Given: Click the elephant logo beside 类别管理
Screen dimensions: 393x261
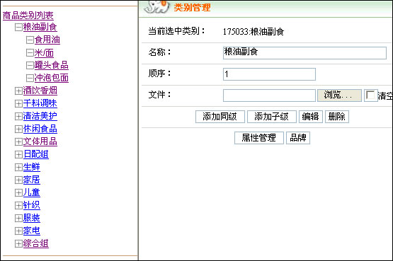Looking at the screenshot, I should click(x=157, y=7).
